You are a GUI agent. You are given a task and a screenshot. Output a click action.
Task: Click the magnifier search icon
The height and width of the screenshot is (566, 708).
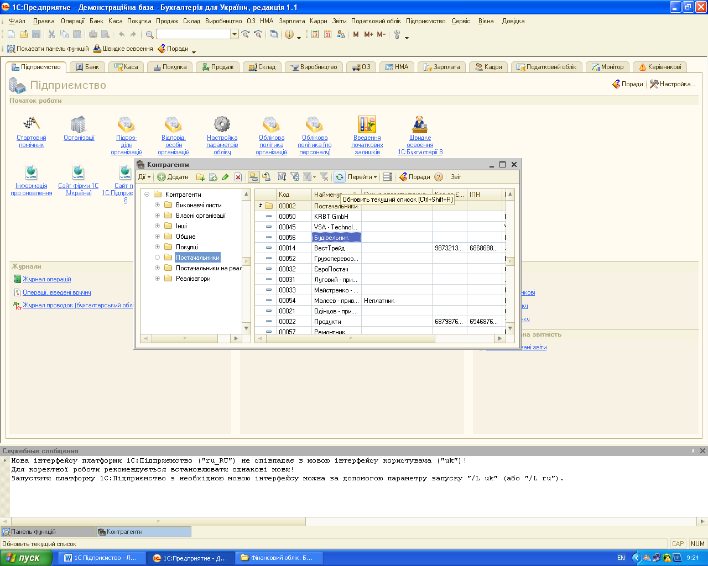tap(149, 34)
